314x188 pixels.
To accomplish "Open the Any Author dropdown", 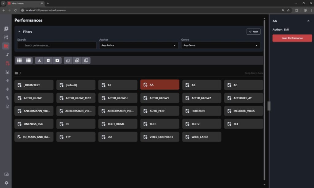I will point(138,45).
